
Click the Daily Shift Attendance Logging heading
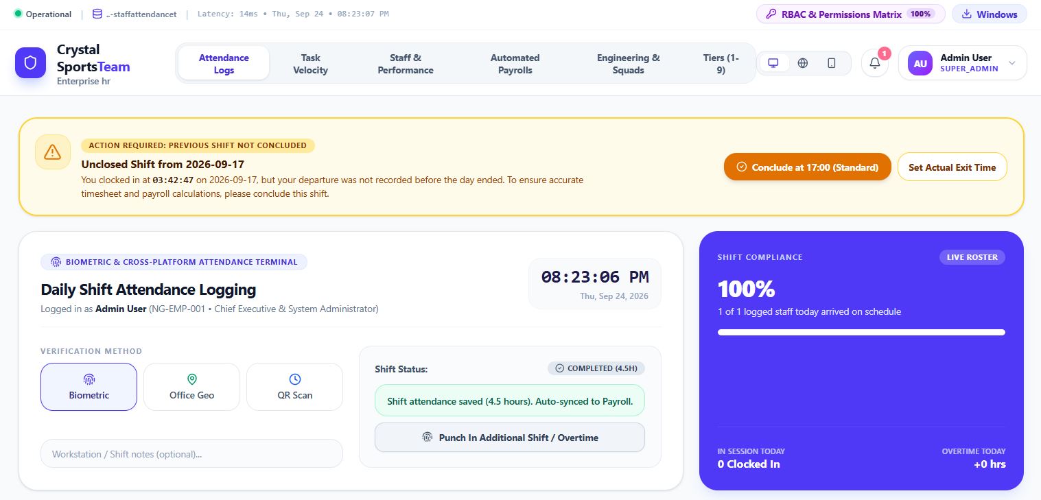tap(148, 289)
